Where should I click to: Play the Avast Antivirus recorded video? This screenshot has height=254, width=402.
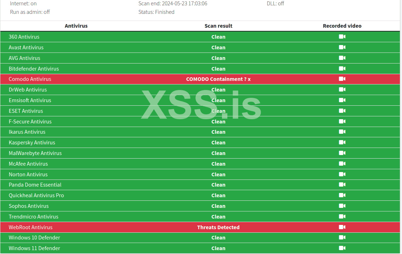[x=342, y=47]
